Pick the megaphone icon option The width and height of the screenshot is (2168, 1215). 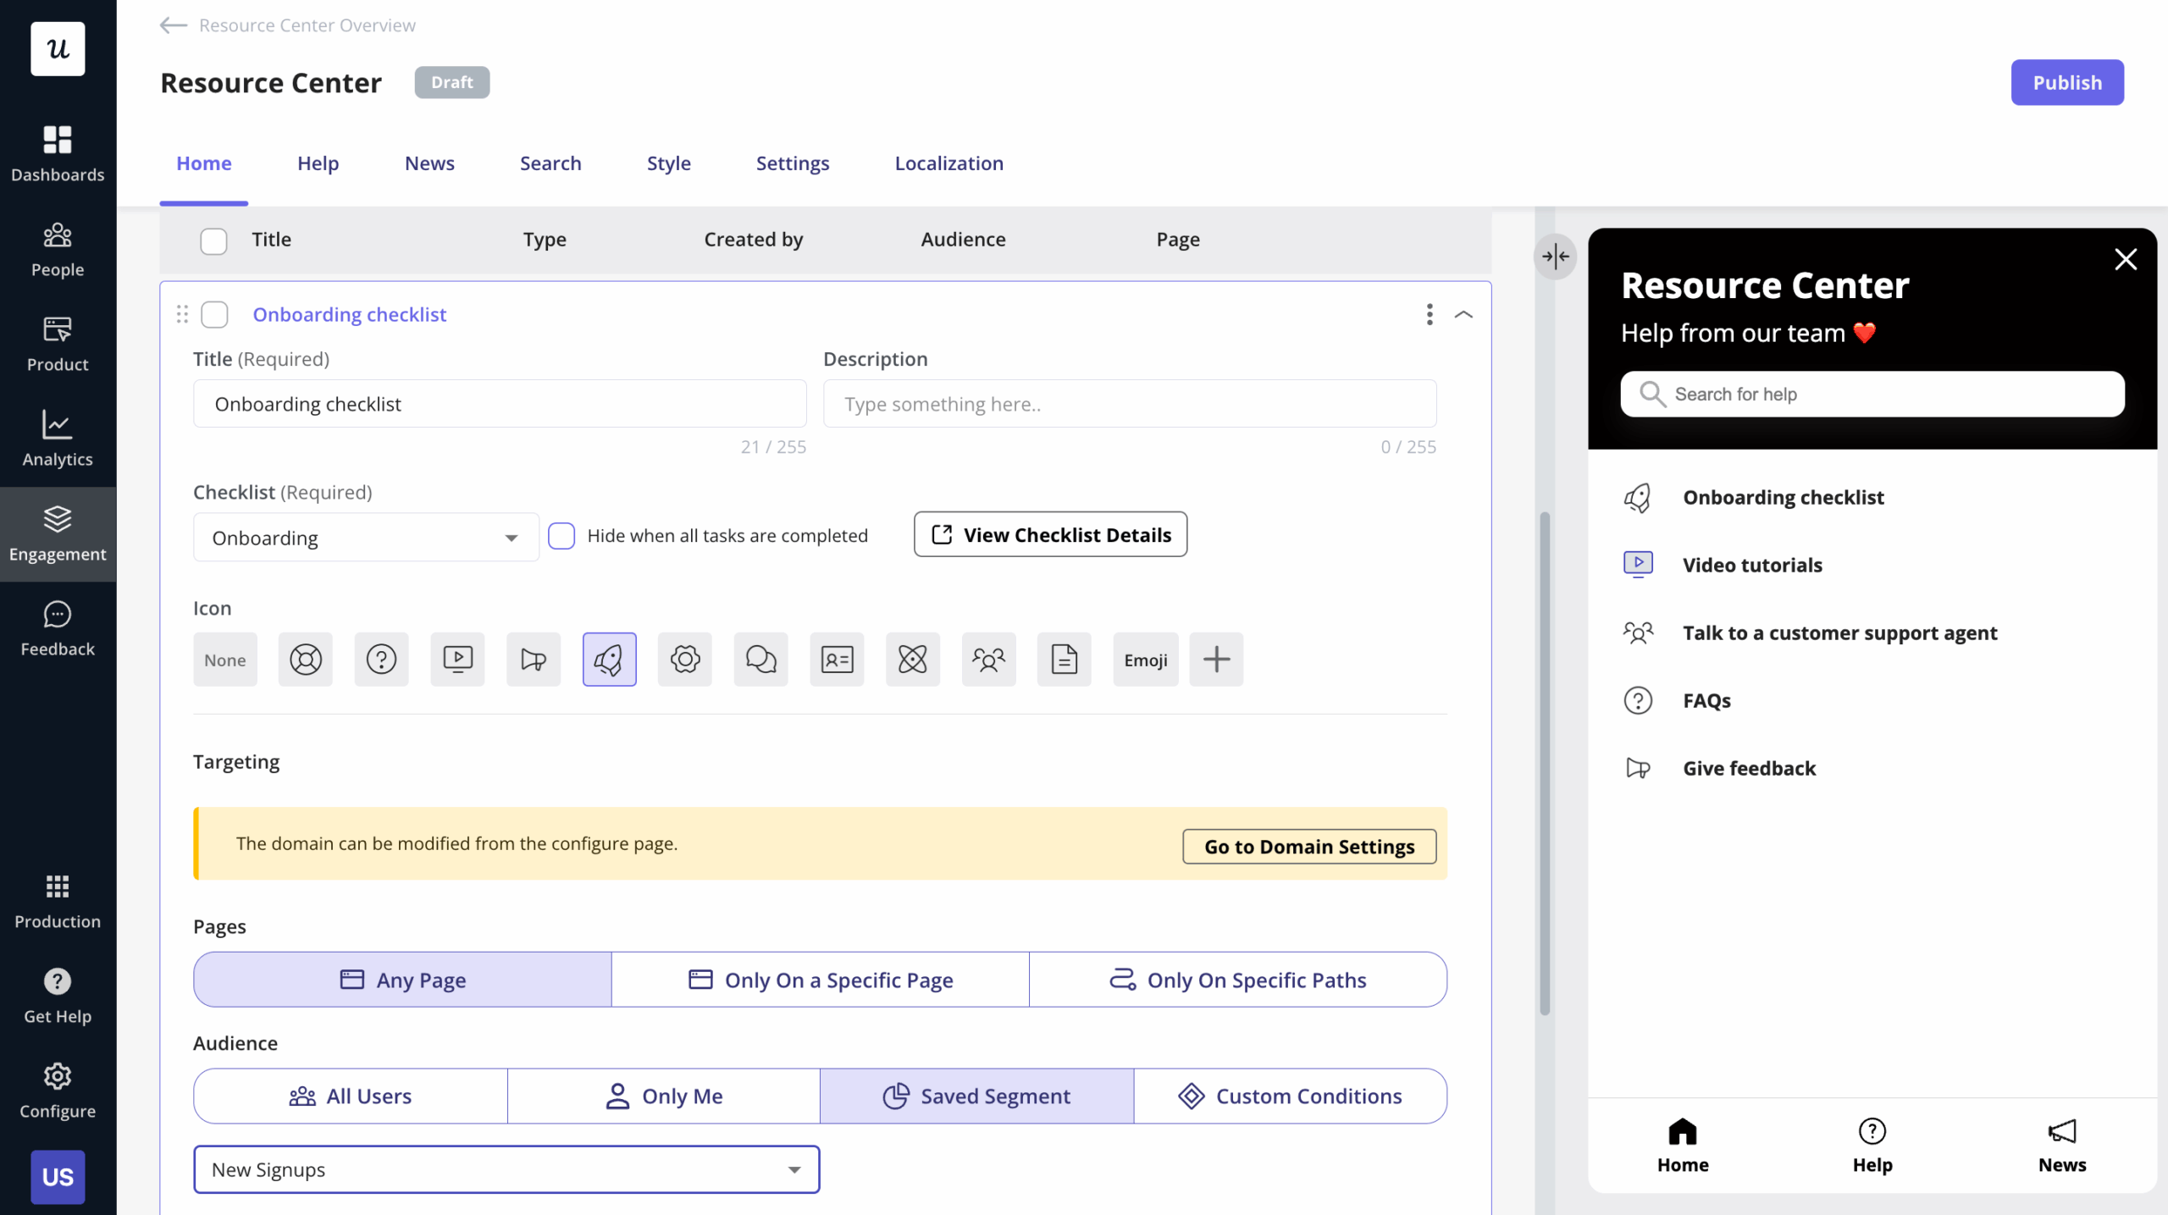click(533, 659)
